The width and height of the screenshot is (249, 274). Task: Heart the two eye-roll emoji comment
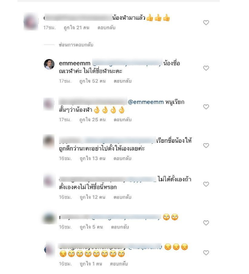[x=206, y=223]
